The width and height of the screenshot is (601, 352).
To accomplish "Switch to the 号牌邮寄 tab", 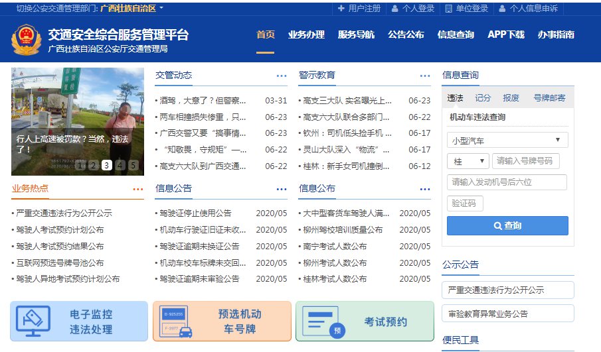I will click(549, 98).
